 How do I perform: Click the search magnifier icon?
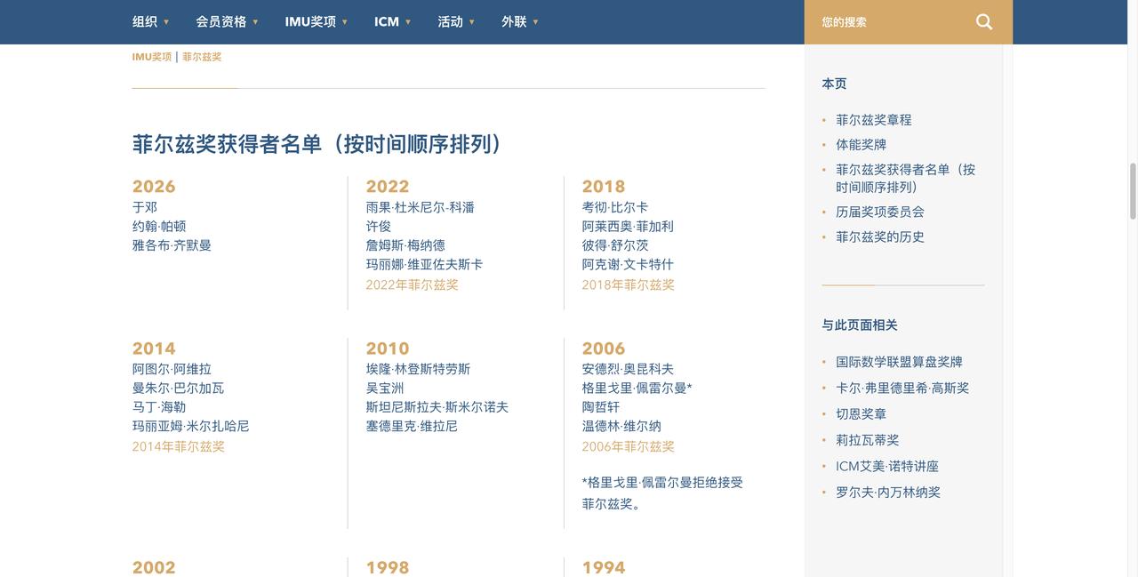(983, 22)
